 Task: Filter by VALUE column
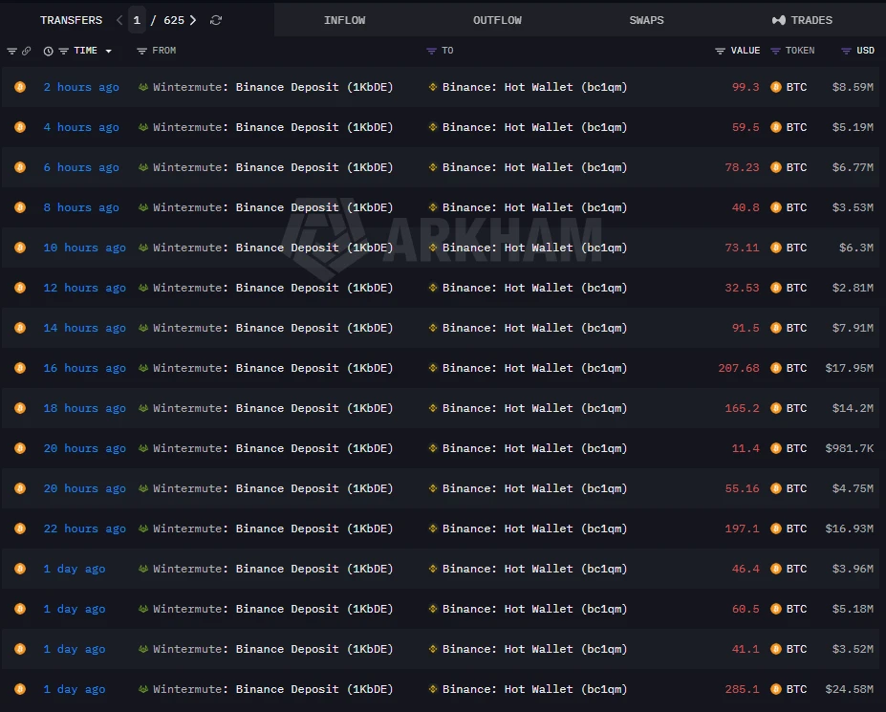pos(720,51)
